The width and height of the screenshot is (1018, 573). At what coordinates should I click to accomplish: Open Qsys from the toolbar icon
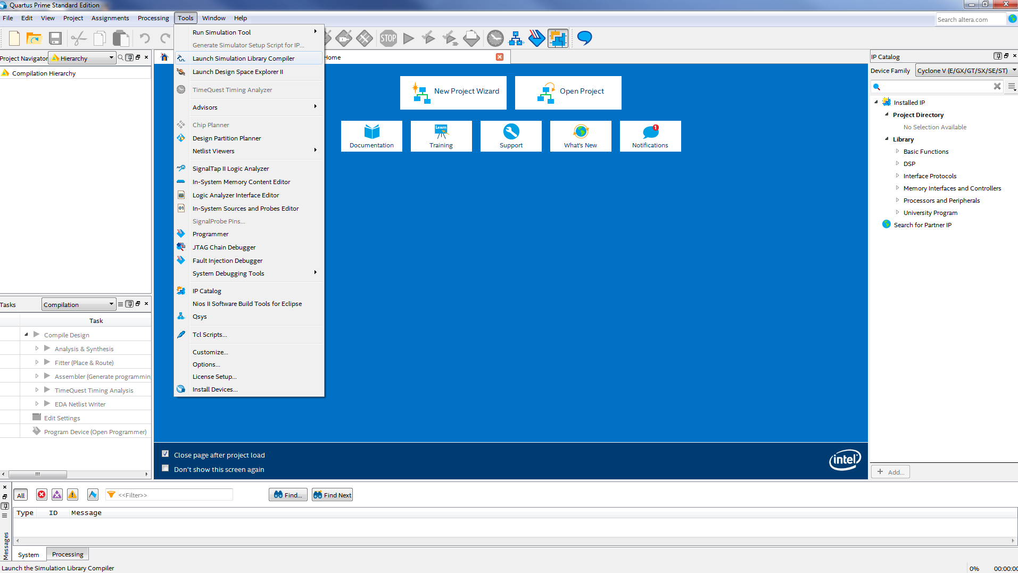pyautogui.click(x=516, y=38)
